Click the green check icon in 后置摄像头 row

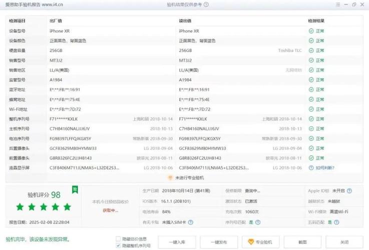click(x=311, y=148)
